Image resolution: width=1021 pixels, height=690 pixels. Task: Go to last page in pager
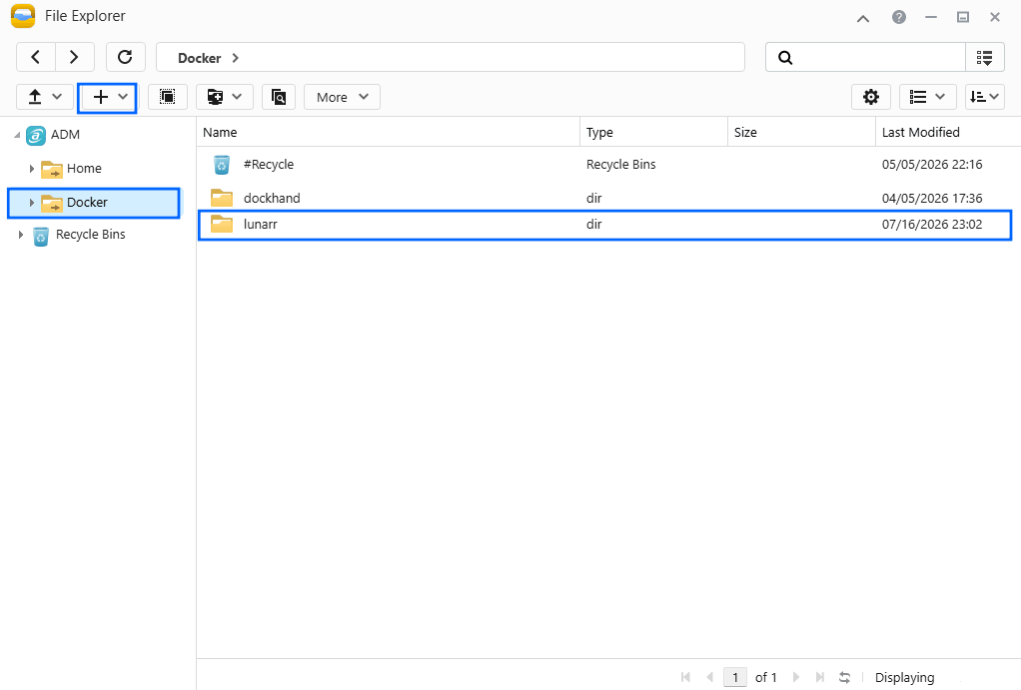(x=820, y=677)
